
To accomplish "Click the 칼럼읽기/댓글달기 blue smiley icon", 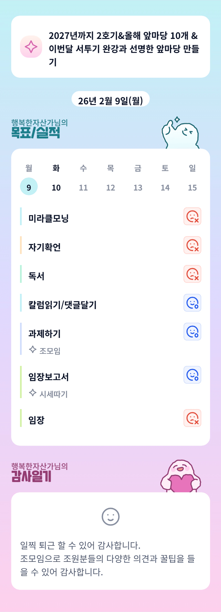I will pyautogui.click(x=192, y=303).
